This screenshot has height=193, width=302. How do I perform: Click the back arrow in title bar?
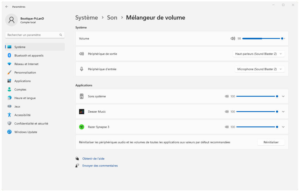(x=7, y=7)
